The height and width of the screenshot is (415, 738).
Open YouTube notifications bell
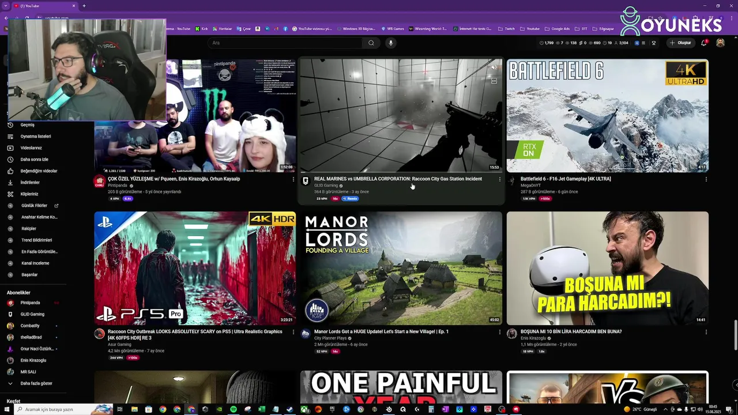(704, 43)
